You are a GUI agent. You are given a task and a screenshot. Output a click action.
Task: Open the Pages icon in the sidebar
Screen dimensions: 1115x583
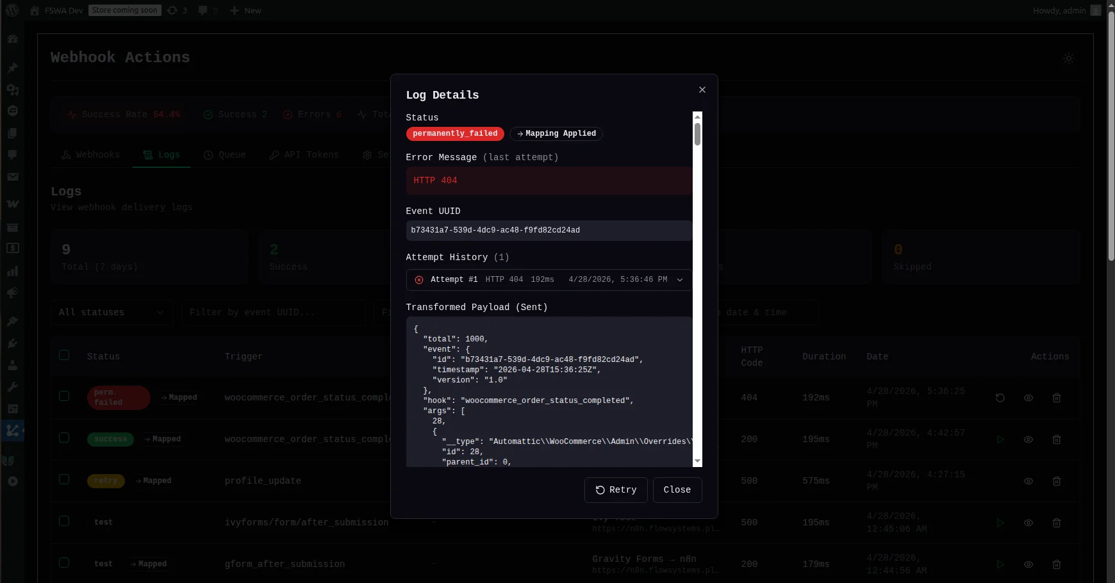(x=12, y=133)
